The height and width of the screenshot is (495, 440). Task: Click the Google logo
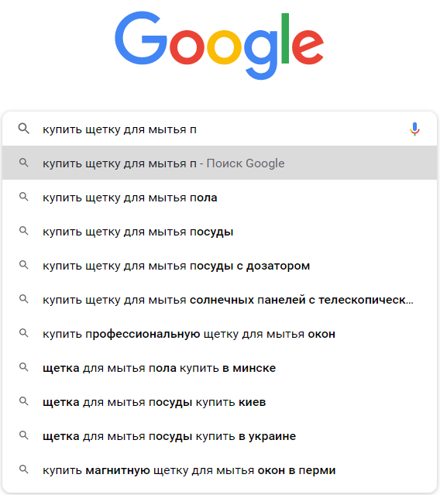[219, 45]
